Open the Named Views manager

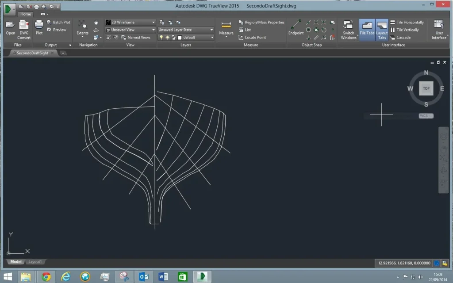click(x=136, y=37)
